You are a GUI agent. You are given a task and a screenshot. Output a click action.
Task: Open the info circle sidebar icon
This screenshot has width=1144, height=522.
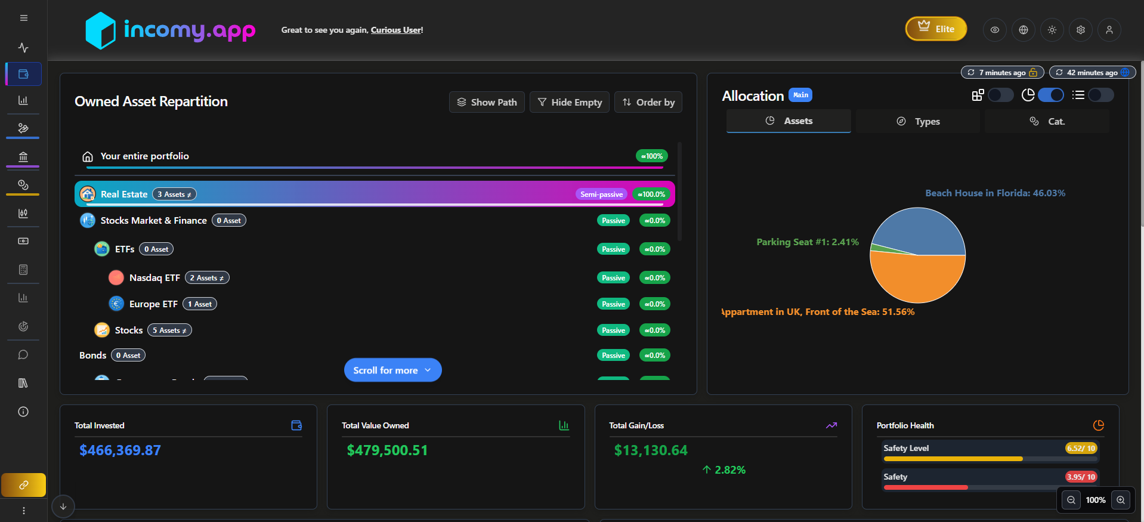(23, 412)
